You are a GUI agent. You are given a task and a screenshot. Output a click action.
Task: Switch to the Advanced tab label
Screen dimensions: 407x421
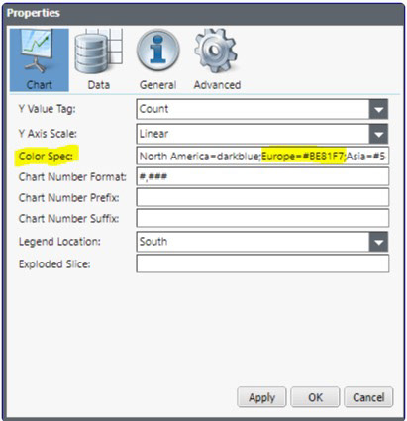[217, 85]
